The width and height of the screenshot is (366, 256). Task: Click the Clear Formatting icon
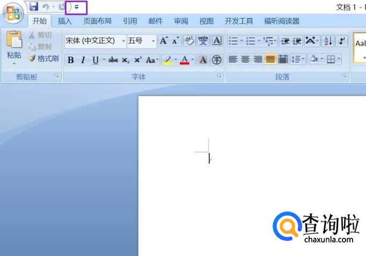(189, 41)
